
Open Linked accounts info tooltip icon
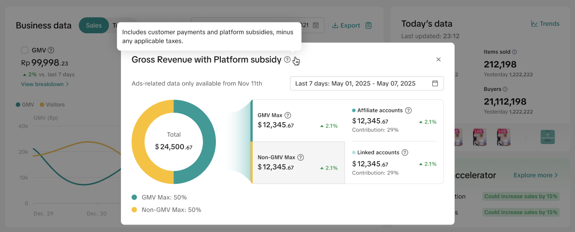click(x=405, y=153)
